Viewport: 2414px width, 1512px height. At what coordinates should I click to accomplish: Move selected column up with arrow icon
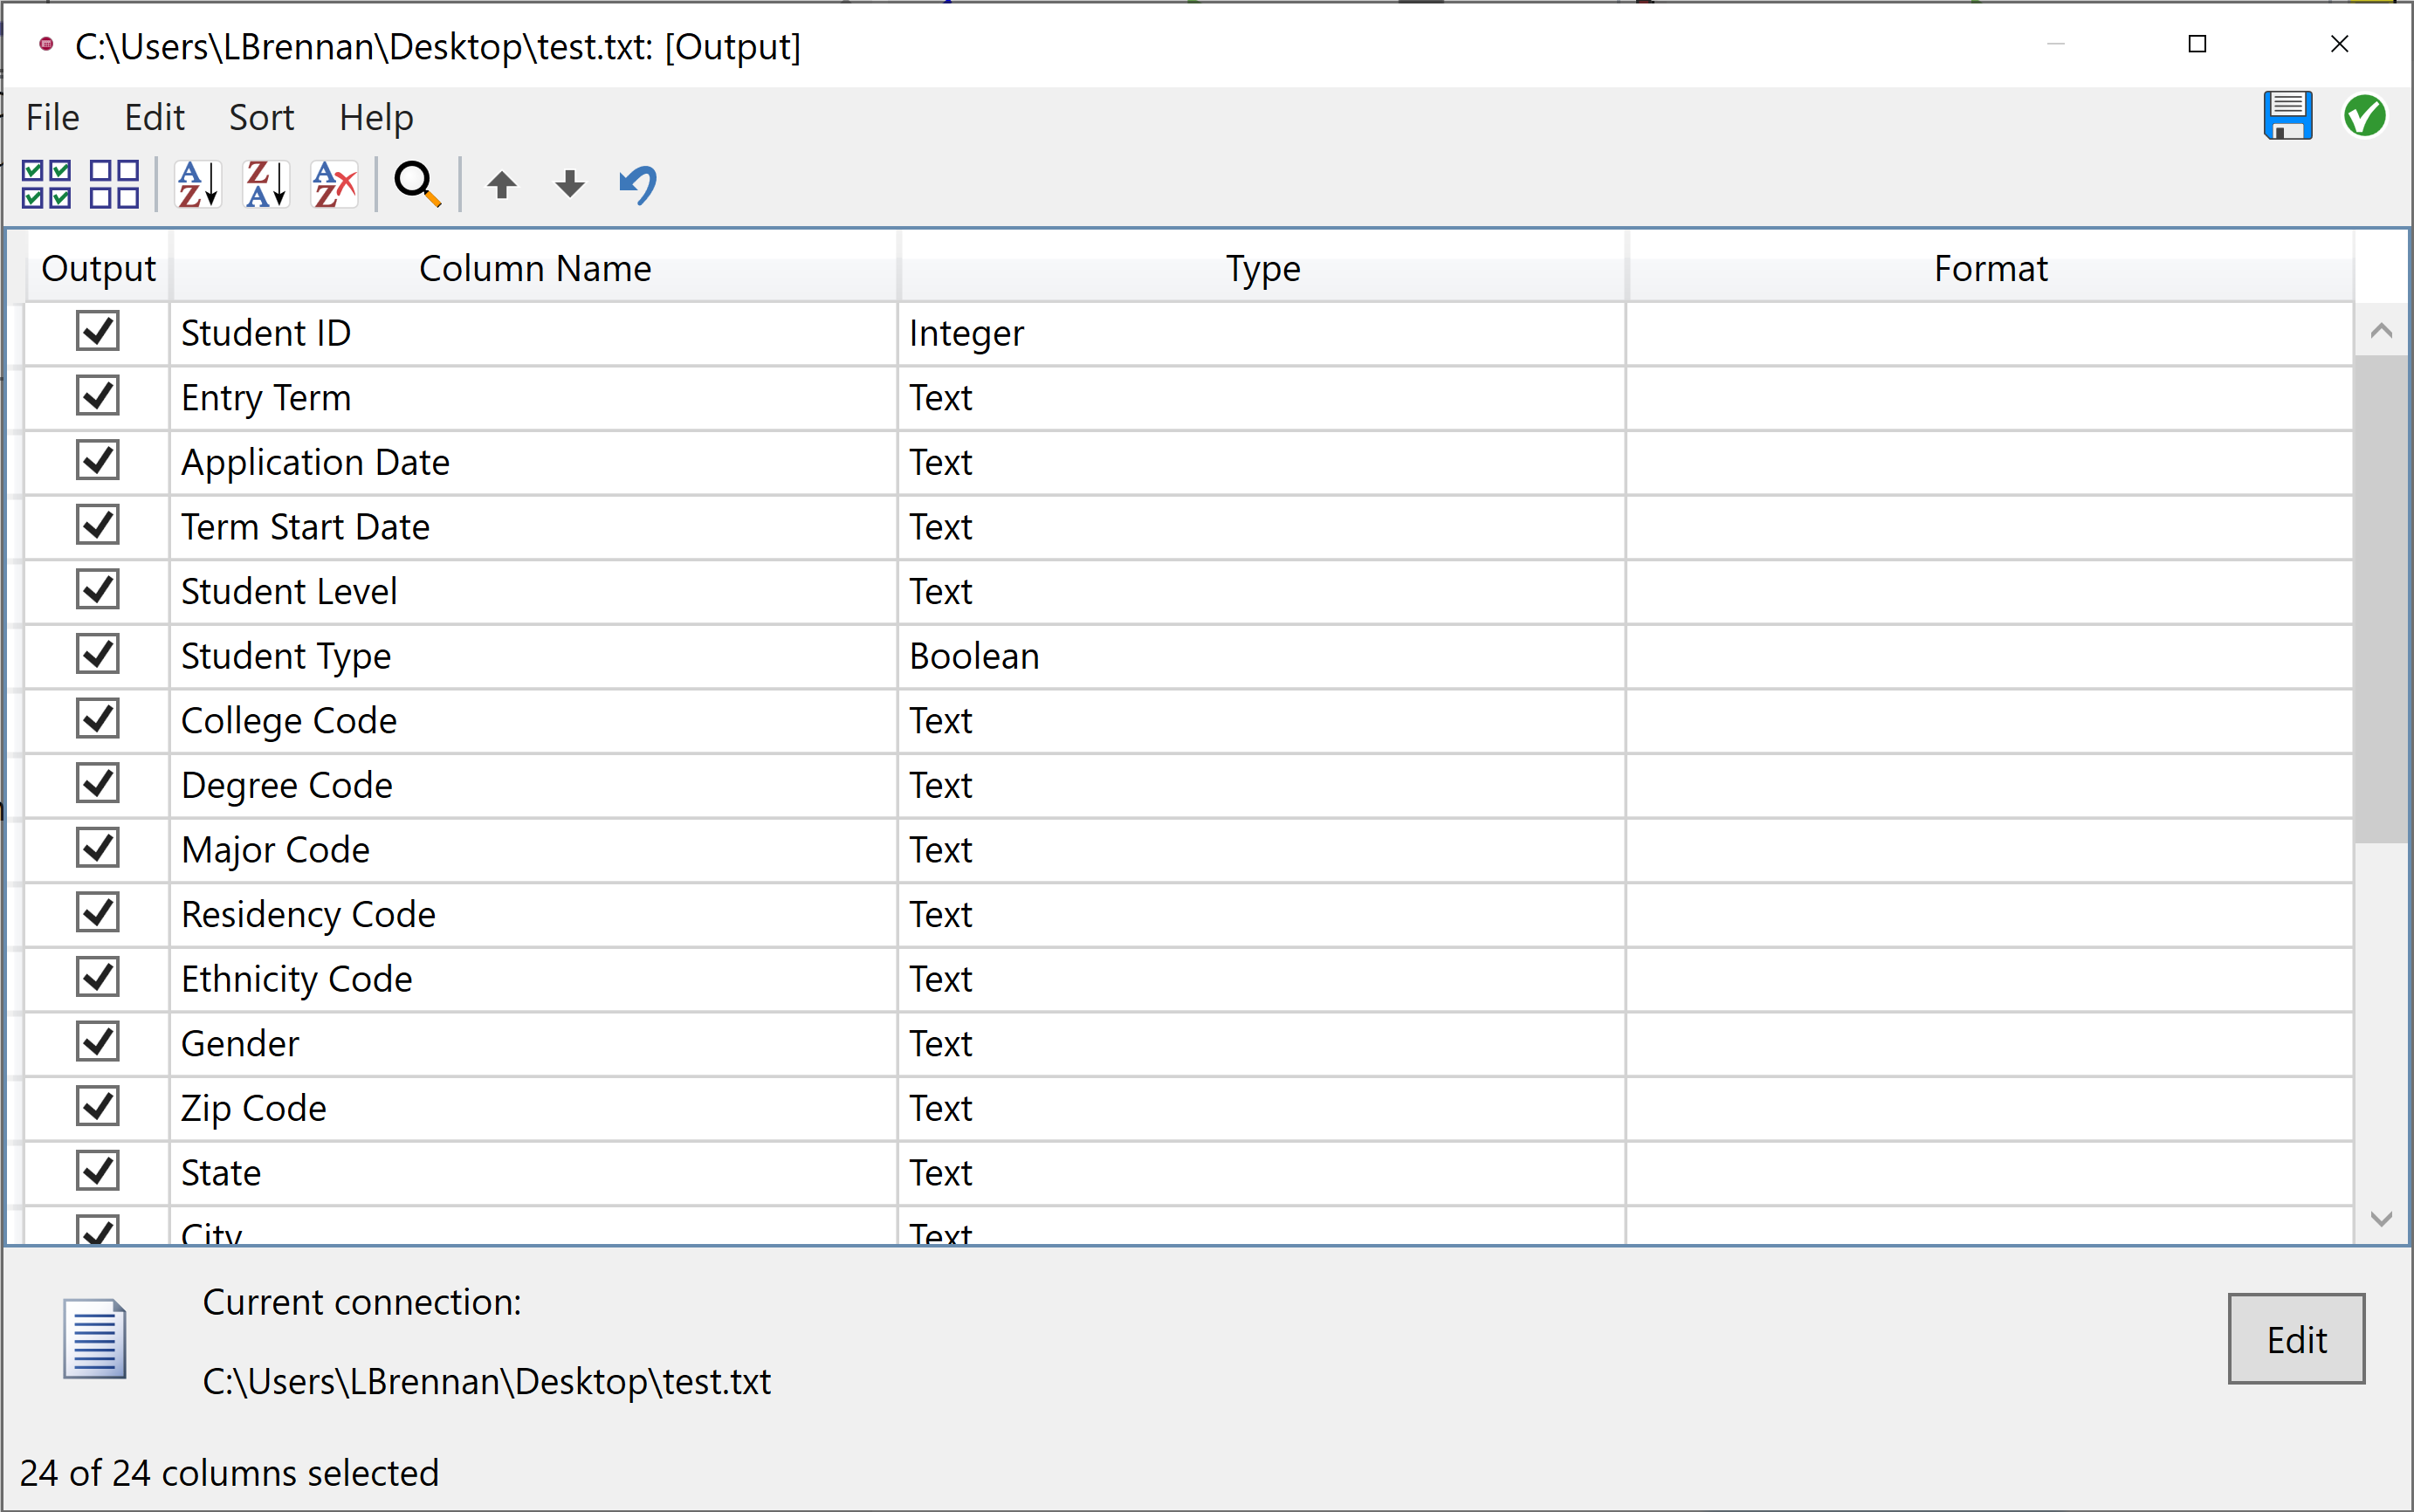click(x=502, y=184)
